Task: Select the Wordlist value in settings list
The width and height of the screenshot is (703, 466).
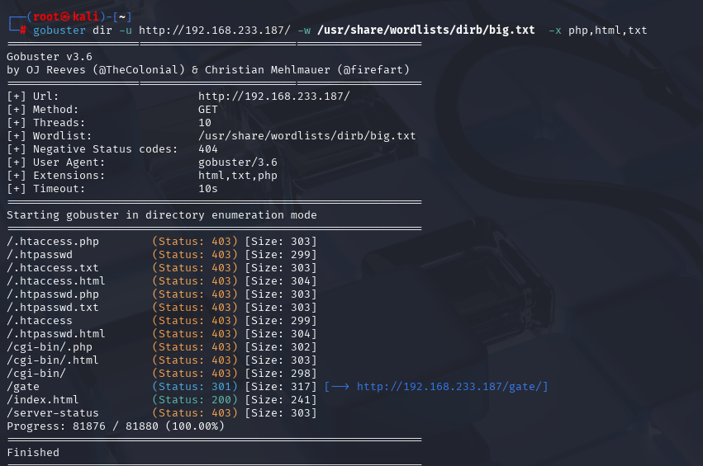Action: tap(307, 136)
